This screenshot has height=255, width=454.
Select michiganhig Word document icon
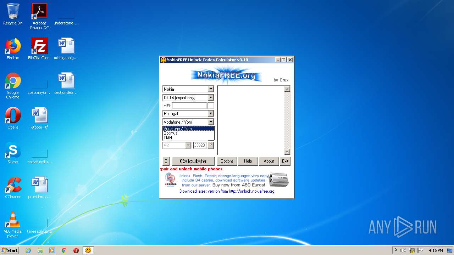[66, 49]
